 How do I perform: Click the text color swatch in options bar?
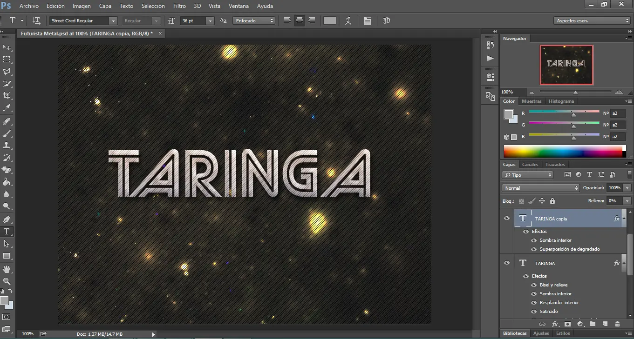click(x=330, y=20)
